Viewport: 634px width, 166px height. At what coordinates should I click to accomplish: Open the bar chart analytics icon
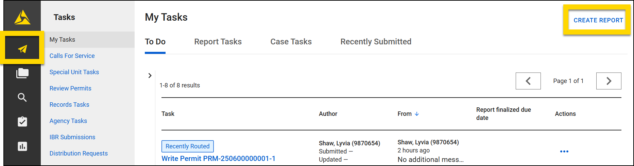tap(22, 146)
